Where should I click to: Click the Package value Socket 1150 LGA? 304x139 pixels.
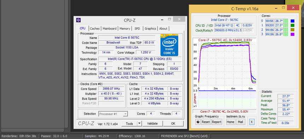pos(127,47)
